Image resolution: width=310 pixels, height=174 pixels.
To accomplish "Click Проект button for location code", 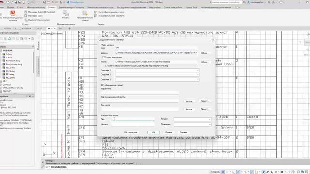I will pyautogui.click(x=204, y=109).
